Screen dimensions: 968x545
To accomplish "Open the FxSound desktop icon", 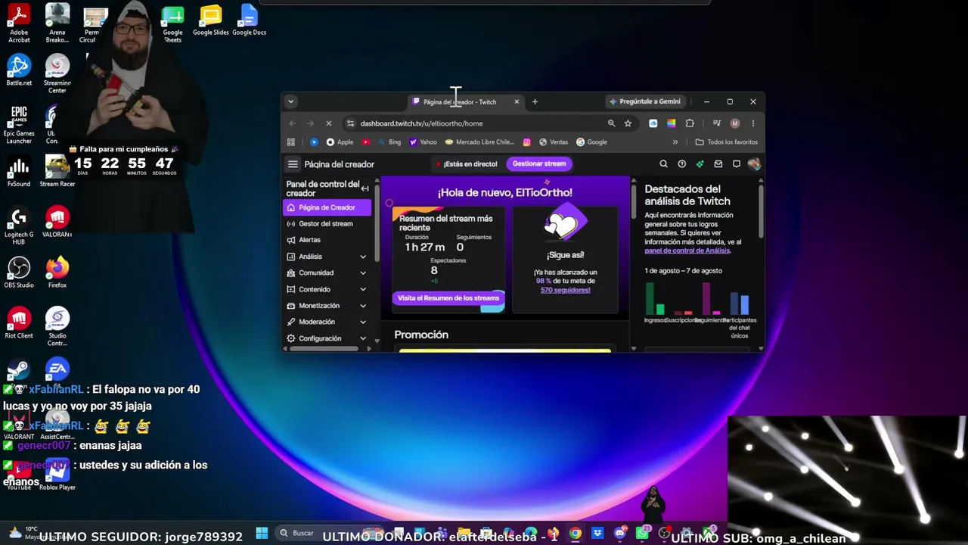I will tap(19, 171).
